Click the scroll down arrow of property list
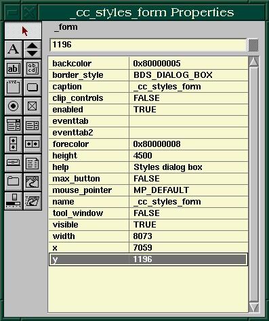Image resolution: width=269 pixels, height=321 pixels. pos(254,307)
